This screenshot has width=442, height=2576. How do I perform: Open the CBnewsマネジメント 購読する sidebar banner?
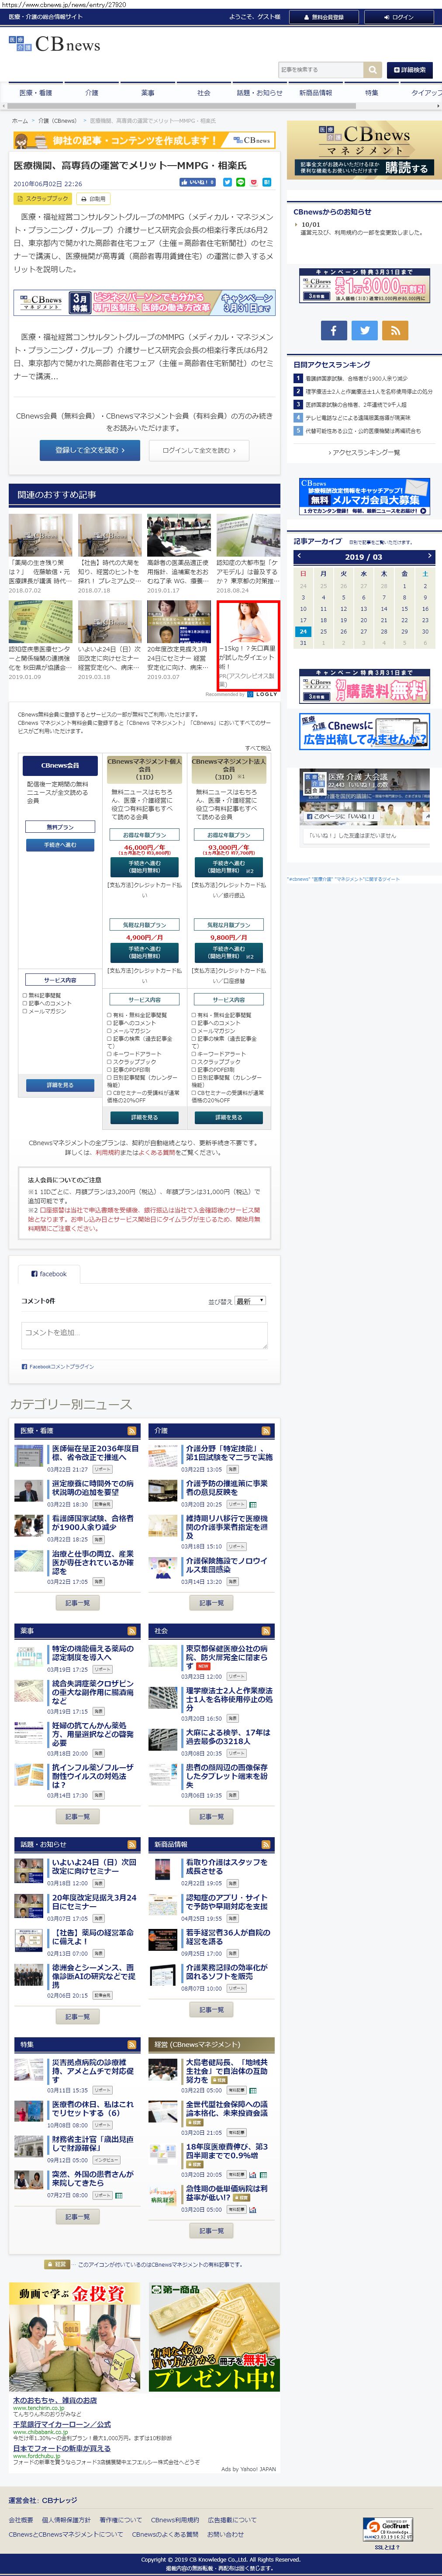[363, 150]
